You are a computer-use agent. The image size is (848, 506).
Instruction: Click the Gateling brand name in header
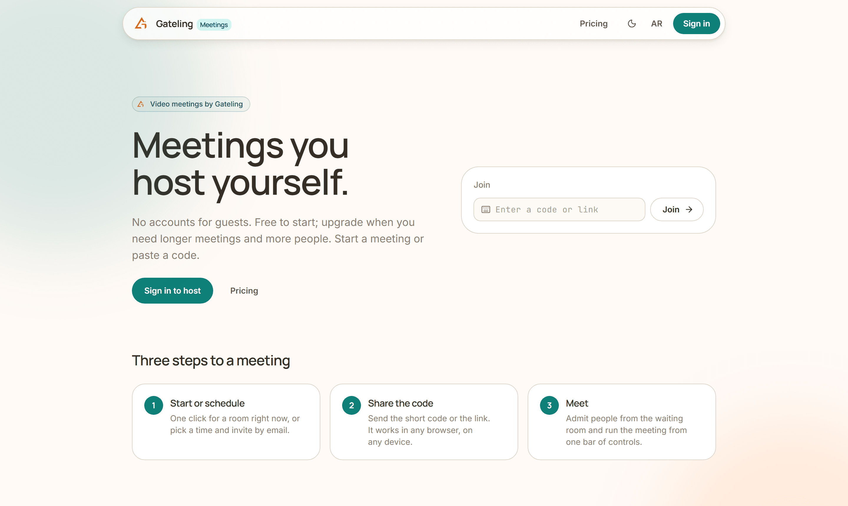tap(174, 24)
